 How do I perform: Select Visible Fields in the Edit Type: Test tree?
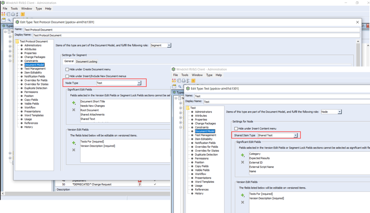click(202, 170)
